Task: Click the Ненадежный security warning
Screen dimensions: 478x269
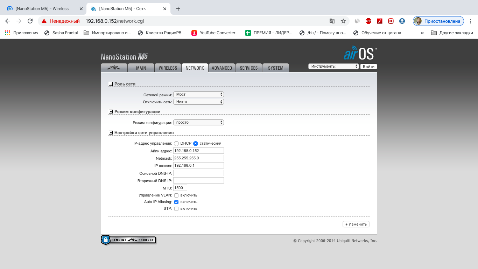Action: coord(61,21)
